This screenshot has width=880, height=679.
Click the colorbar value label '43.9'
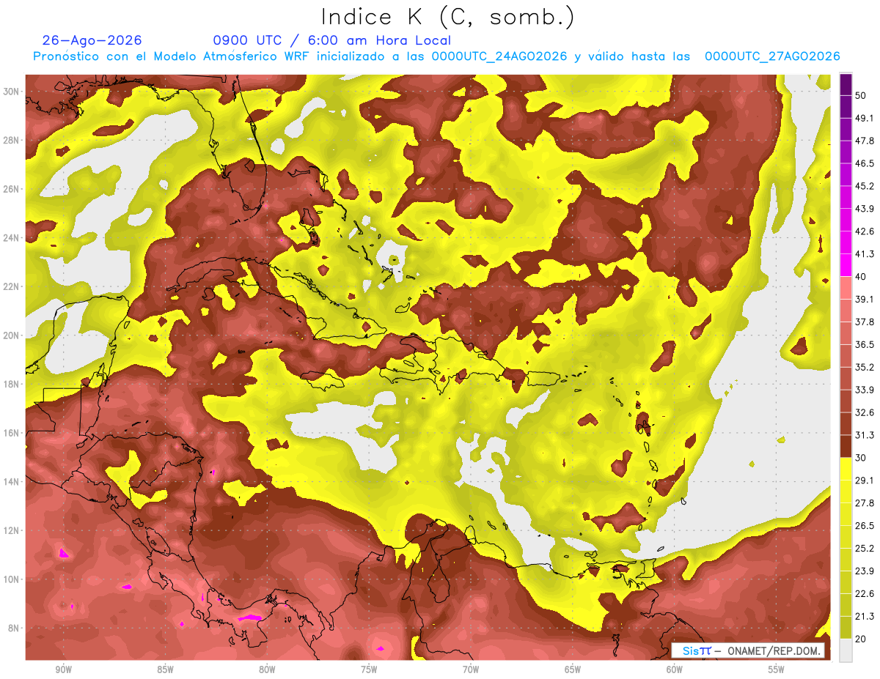pos(865,209)
